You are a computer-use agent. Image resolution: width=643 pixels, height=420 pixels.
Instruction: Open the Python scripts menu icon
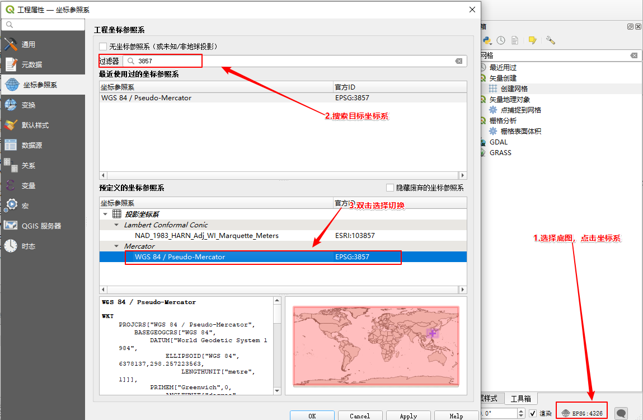pos(487,40)
